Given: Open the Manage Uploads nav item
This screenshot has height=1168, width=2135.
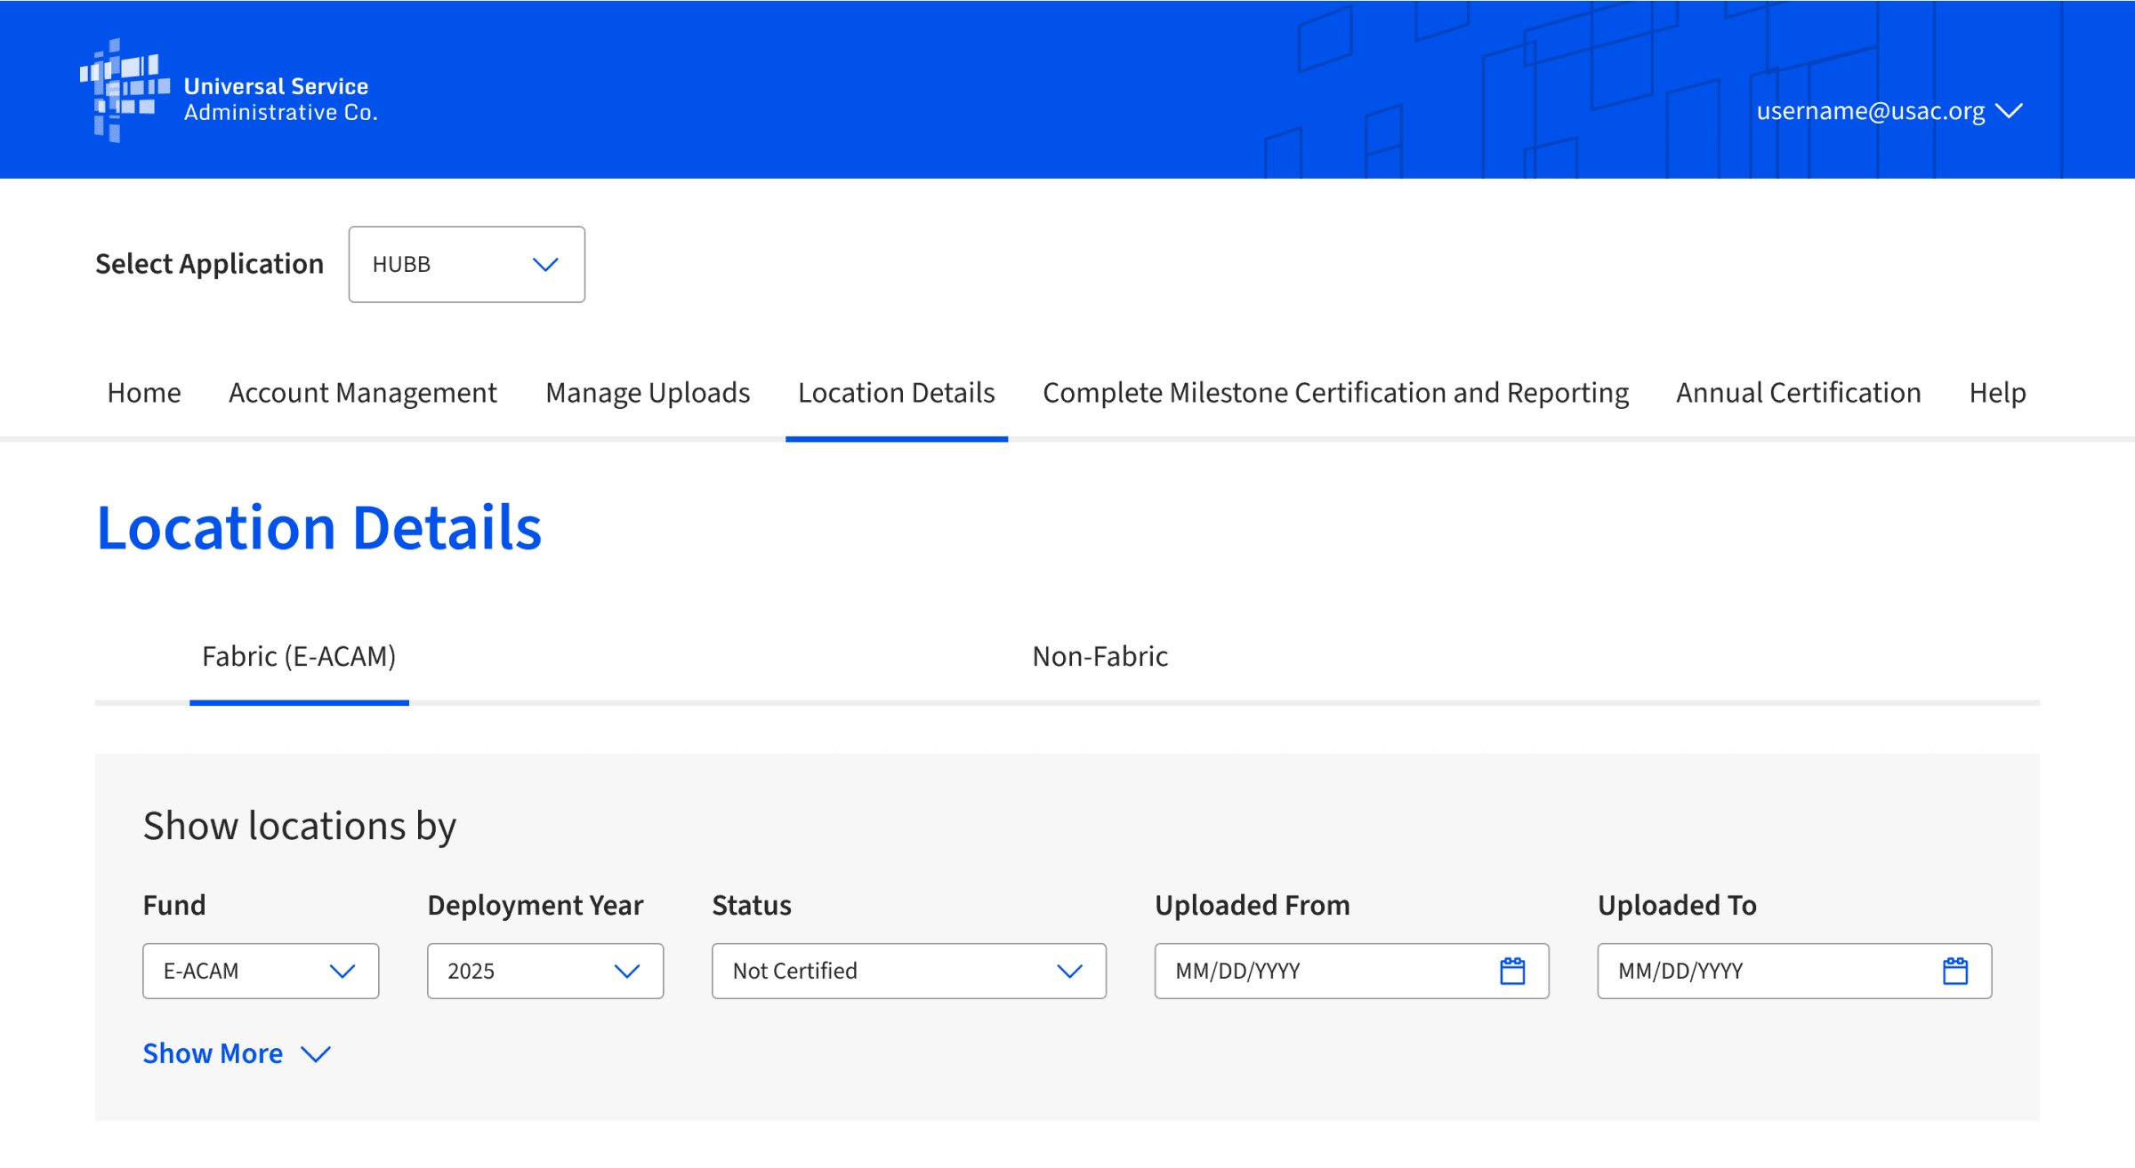Looking at the screenshot, I should 648,393.
